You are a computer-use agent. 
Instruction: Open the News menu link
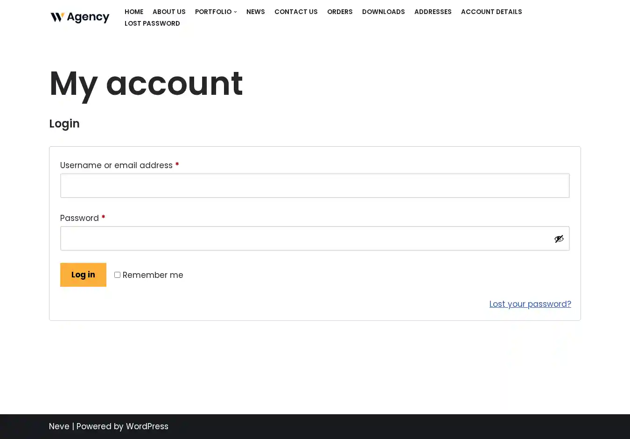pyautogui.click(x=255, y=12)
